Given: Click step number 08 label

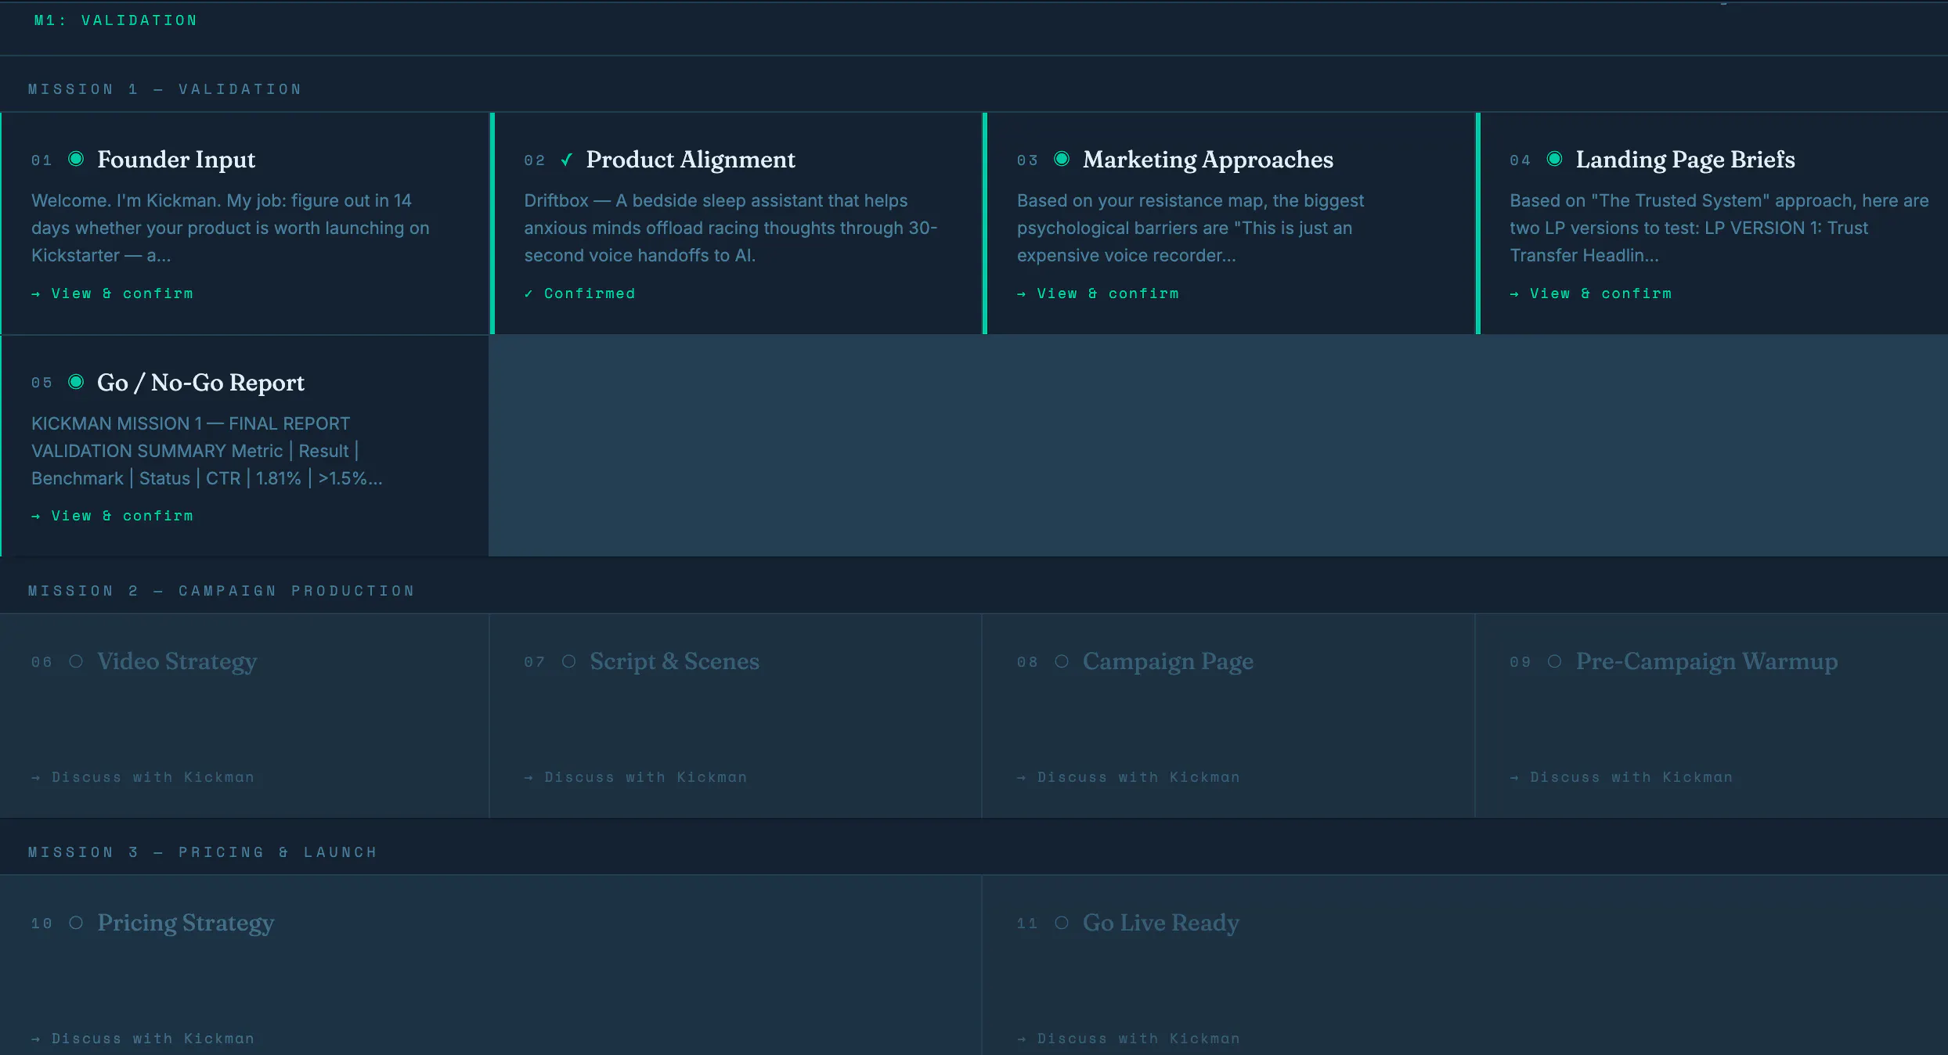Looking at the screenshot, I should (x=1027, y=662).
